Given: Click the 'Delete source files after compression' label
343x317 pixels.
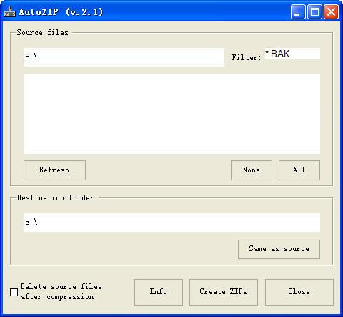Looking at the screenshot, I should click(61, 291).
